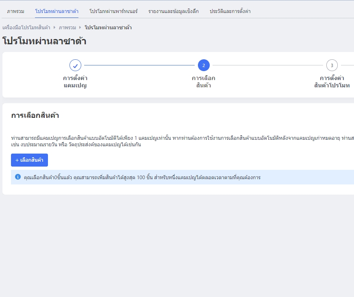Click breadcrumb link เครื่องมือโปรโมทสินค้า

26,28
